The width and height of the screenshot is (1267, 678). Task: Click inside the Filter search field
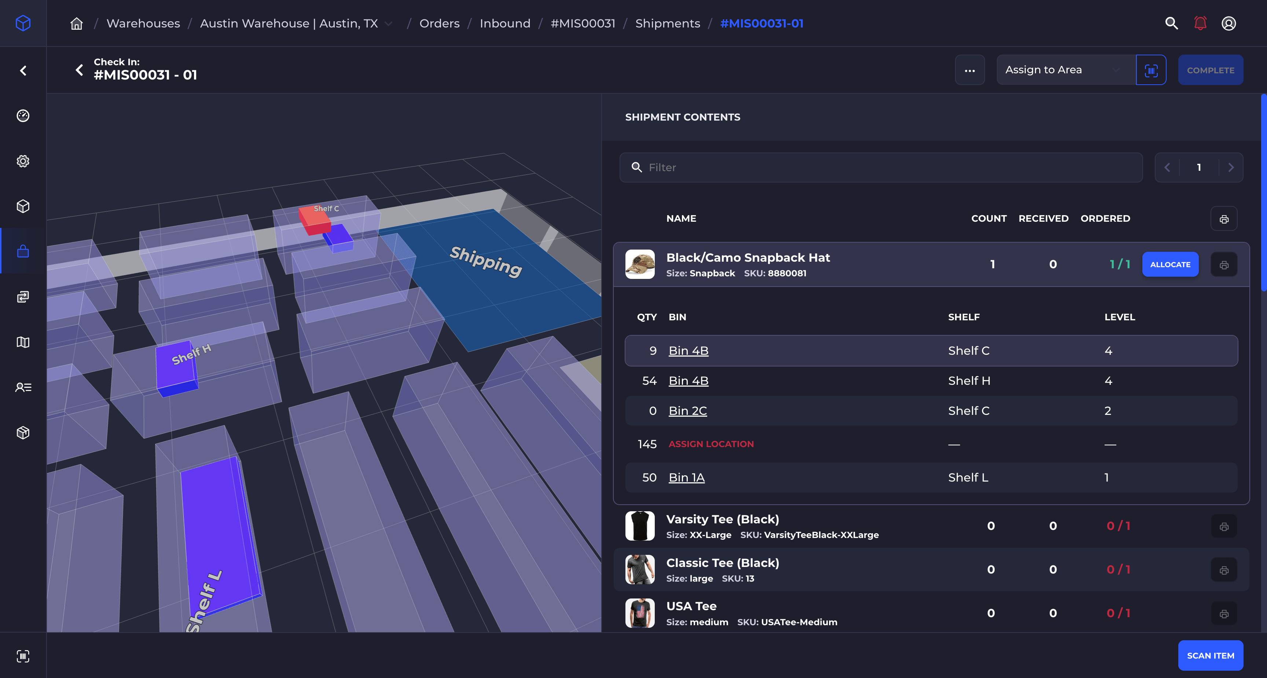pos(880,167)
